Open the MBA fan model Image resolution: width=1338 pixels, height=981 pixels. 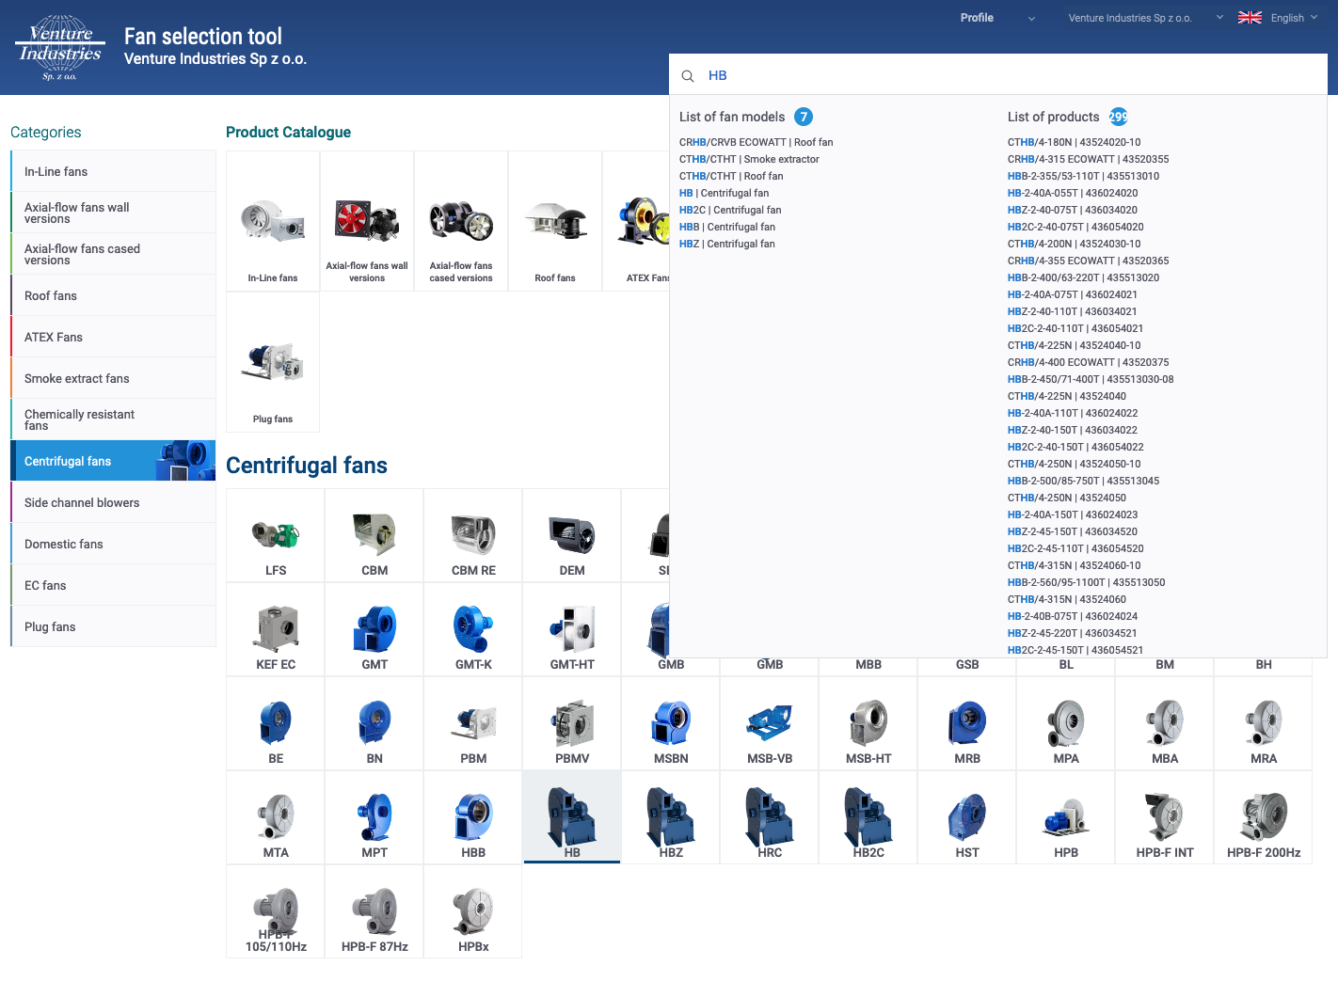pyautogui.click(x=1165, y=723)
